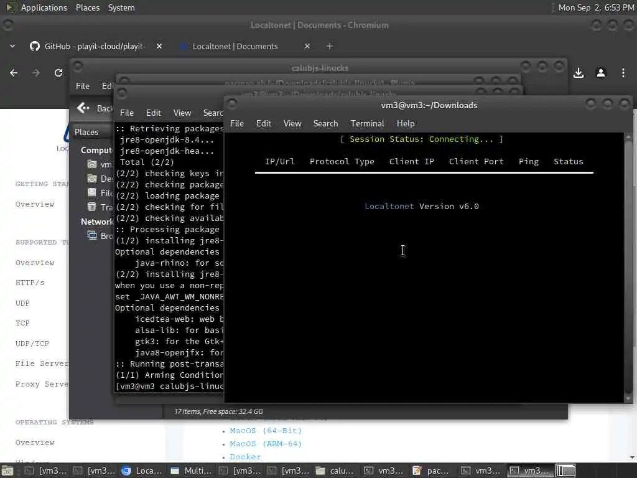Reload the Chromium page
Screen dimensions: 637x478
58,73
